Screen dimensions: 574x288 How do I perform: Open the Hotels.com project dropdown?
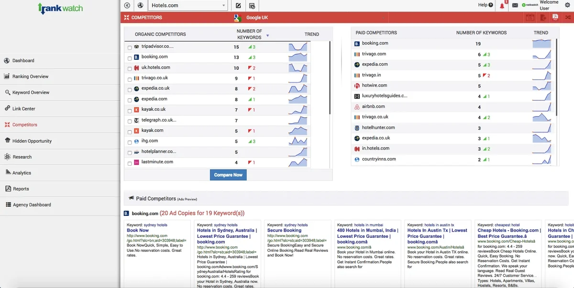(188, 5)
